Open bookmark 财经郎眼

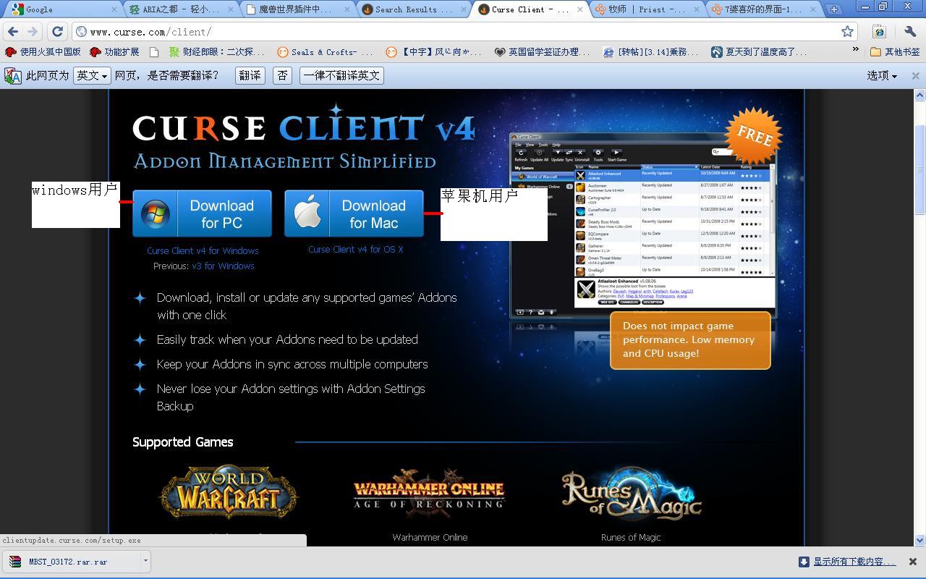pyautogui.click(x=217, y=52)
